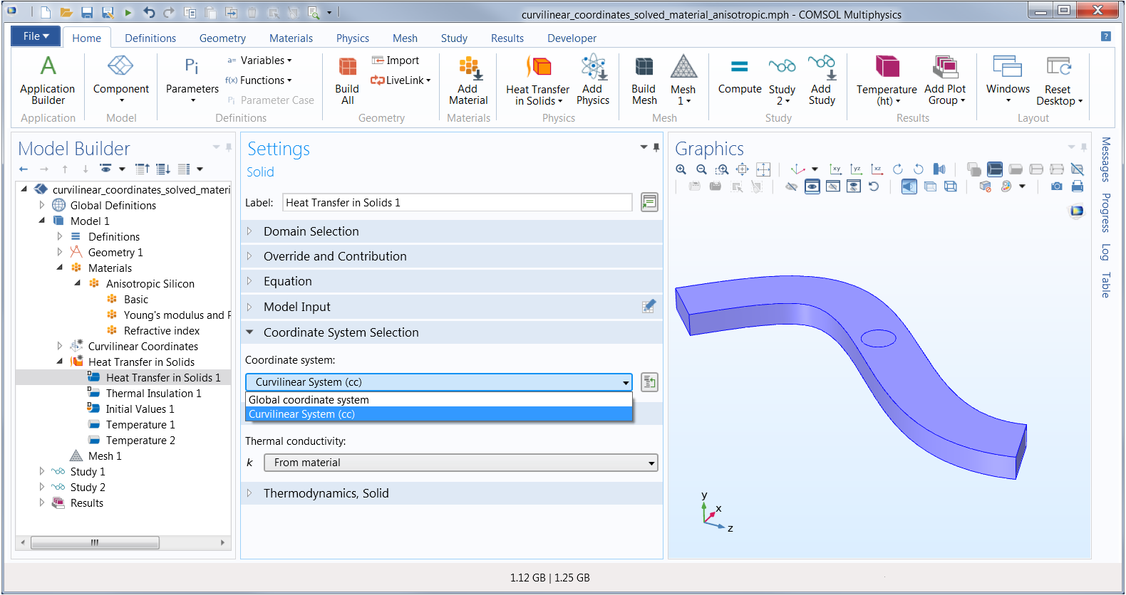Click the Undo arrow in quick access toolbar
1126x595 pixels.
click(x=149, y=12)
